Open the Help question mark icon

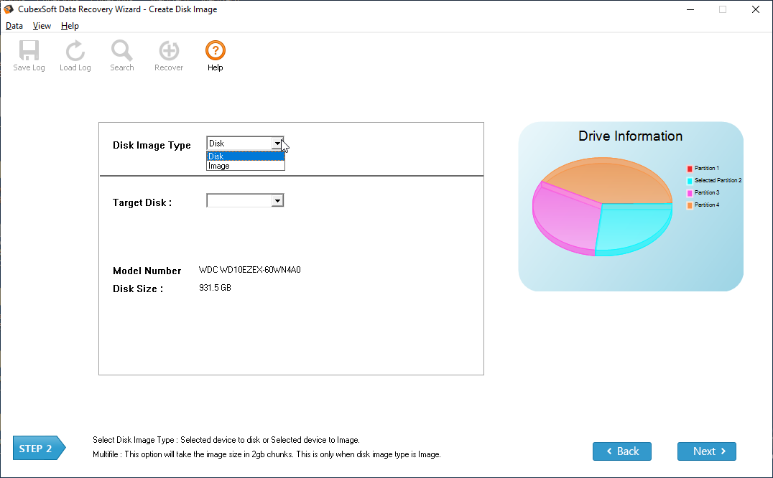click(215, 52)
